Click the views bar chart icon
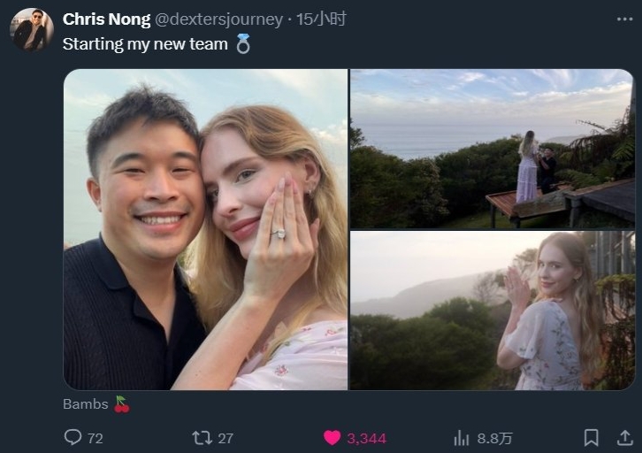The width and height of the screenshot is (642, 453). coord(461,438)
